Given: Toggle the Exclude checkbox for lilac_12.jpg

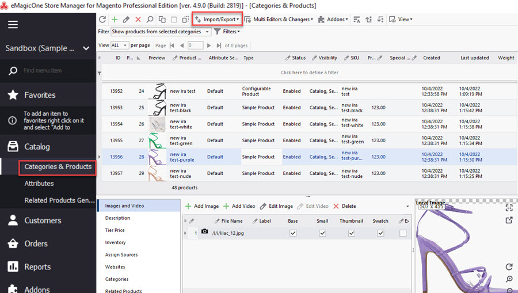Looking at the screenshot, I should click(x=403, y=233).
